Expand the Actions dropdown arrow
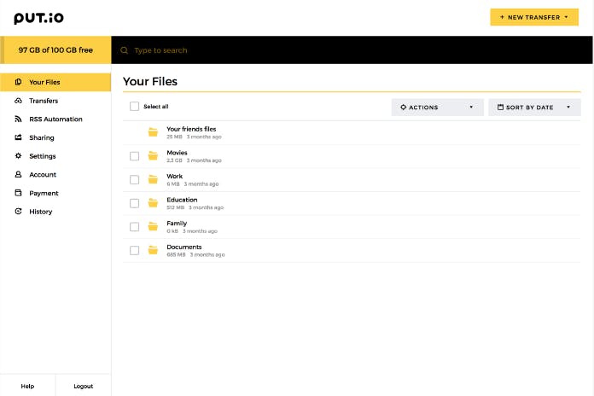 point(471,108)
